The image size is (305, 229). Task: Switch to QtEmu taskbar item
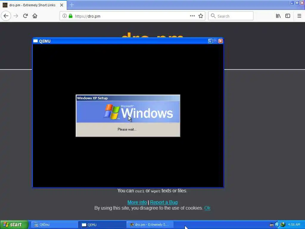click(x=55, y=225)
